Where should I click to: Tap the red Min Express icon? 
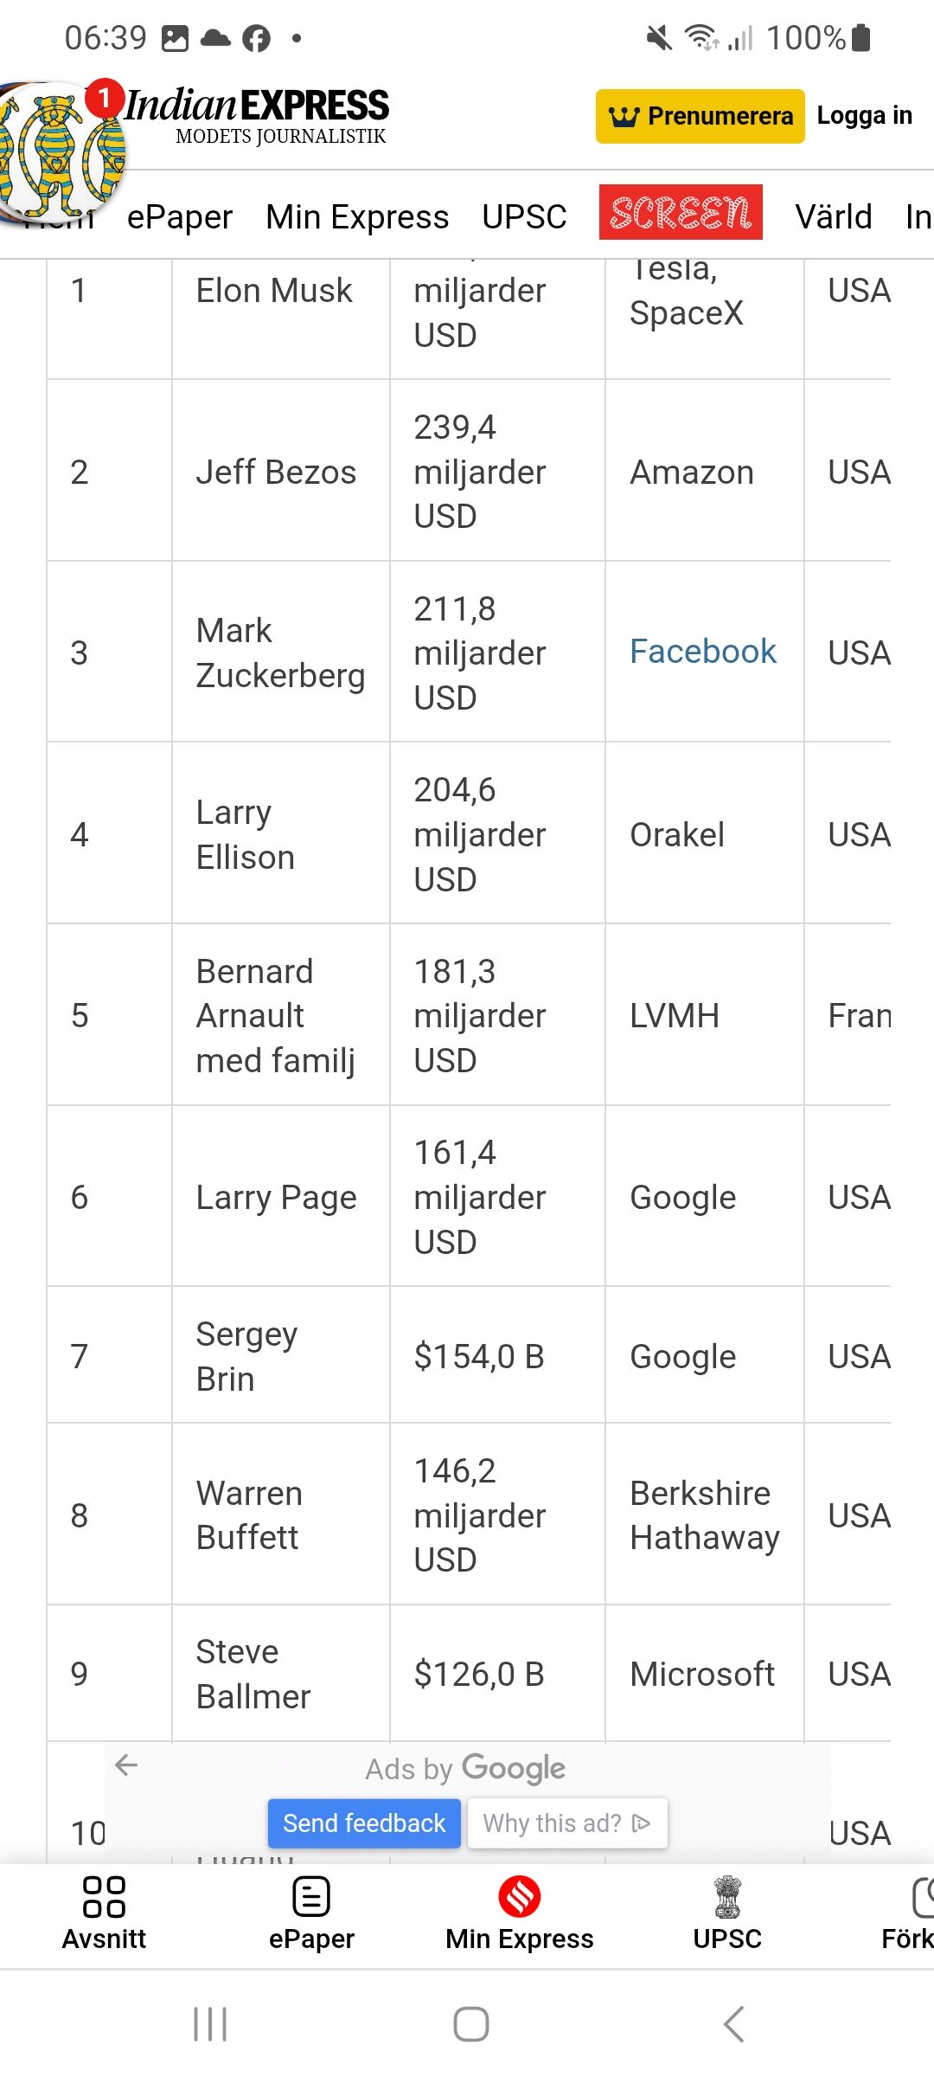click(x=519, y=1897)
